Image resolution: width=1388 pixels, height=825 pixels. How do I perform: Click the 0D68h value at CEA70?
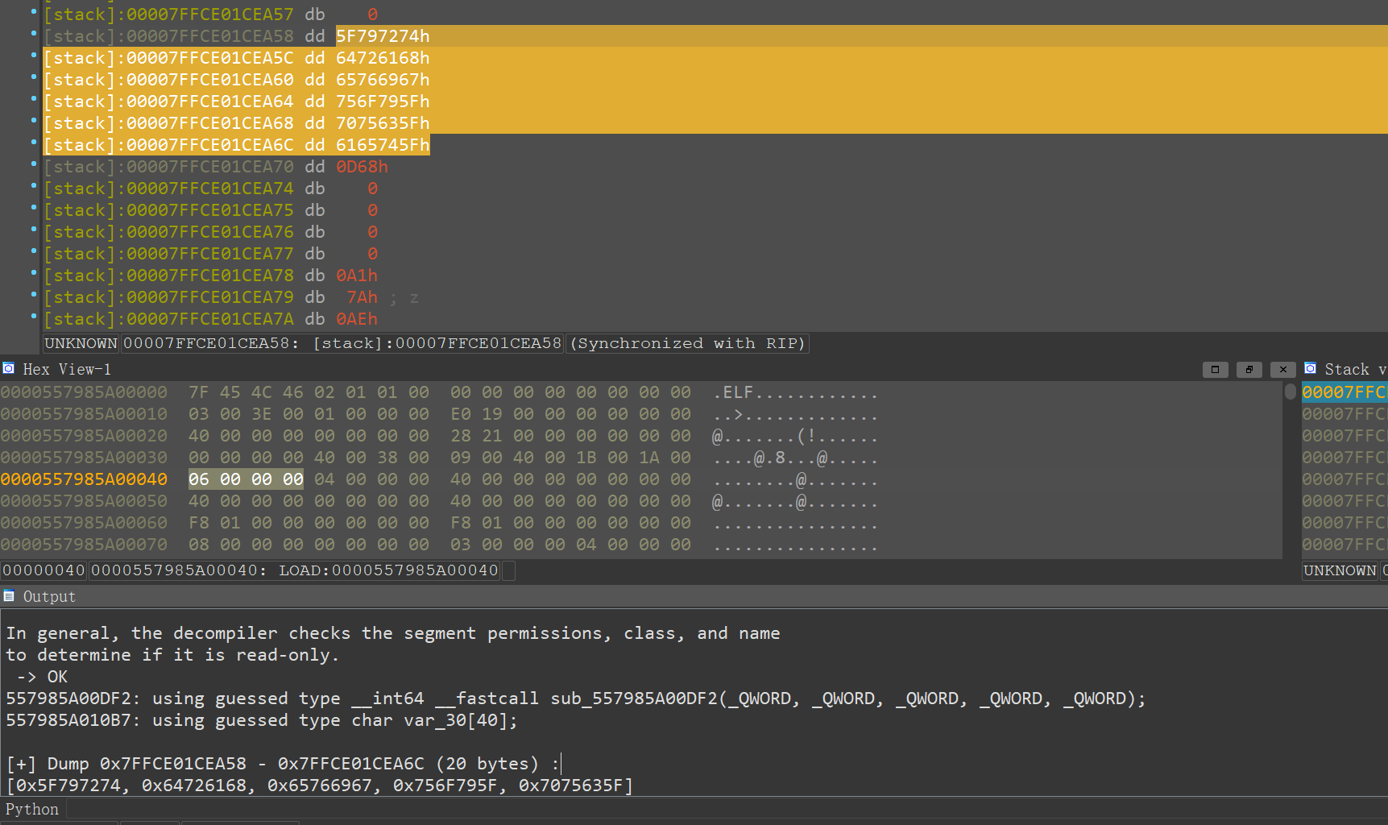pyautogui.click(x=362, y=167)
